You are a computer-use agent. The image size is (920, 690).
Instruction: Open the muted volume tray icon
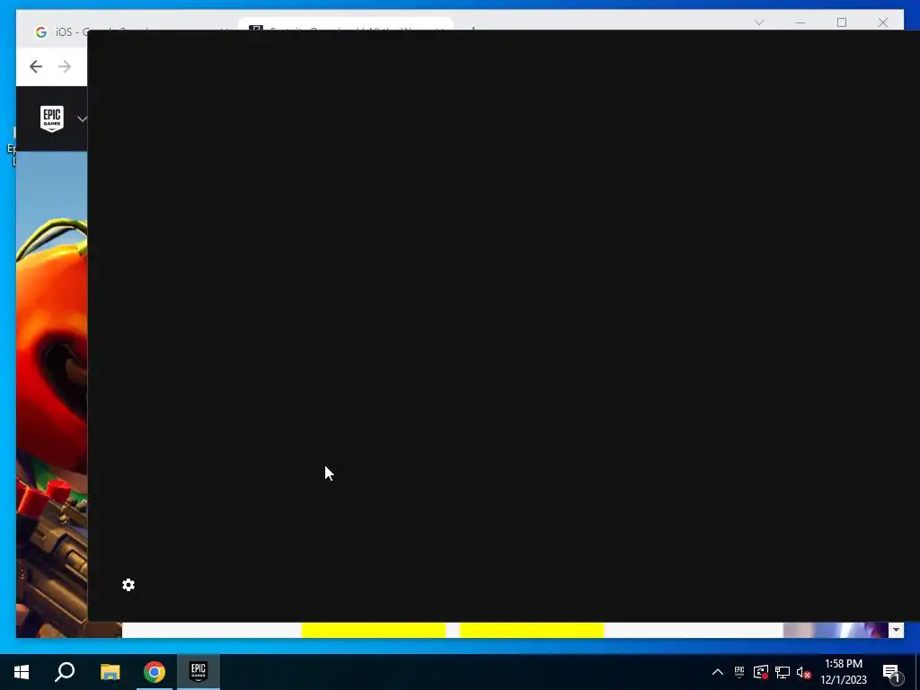click(x=804, y=672)
